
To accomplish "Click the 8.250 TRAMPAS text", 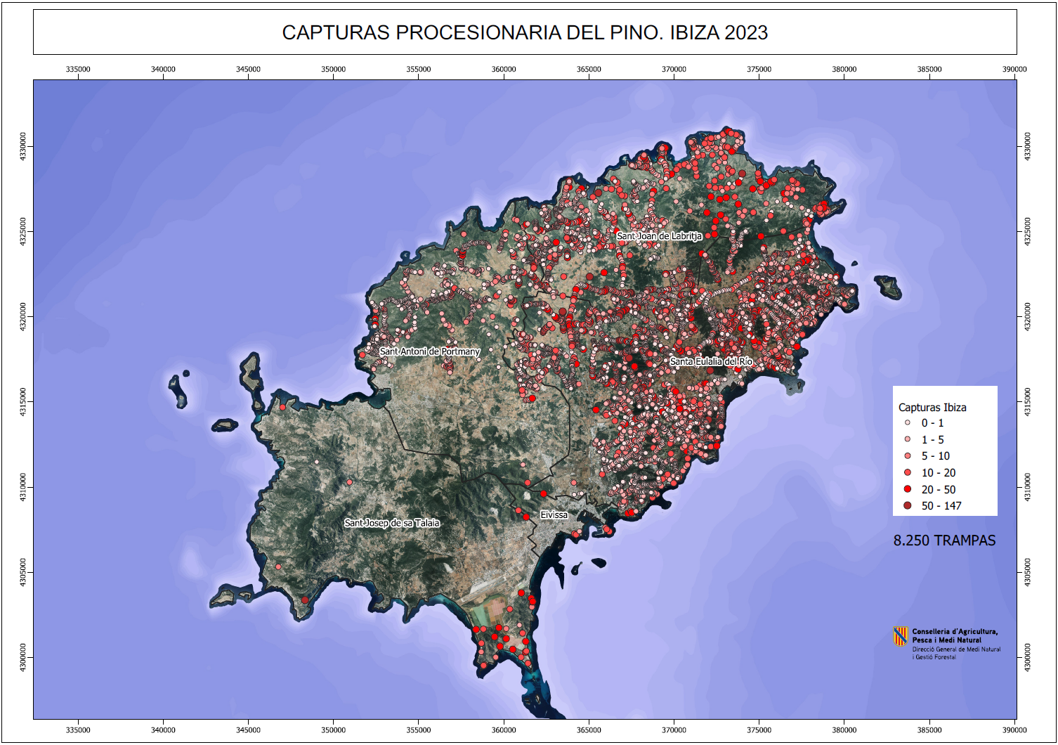I will tap(944, 540).
